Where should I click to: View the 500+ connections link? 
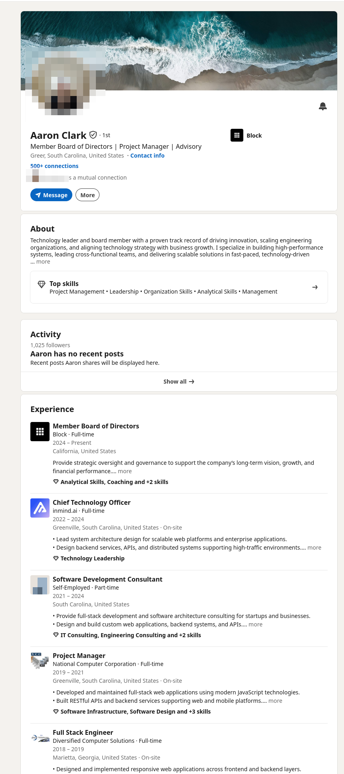point(54,166)
